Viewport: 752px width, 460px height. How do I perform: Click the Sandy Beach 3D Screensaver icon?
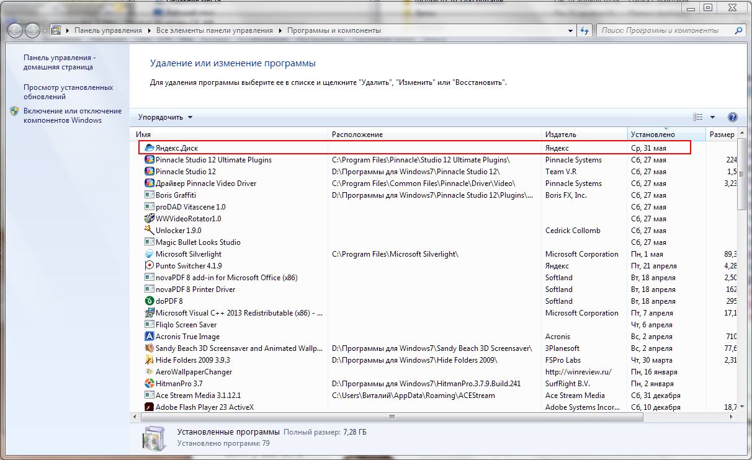[x=149, y=348]
